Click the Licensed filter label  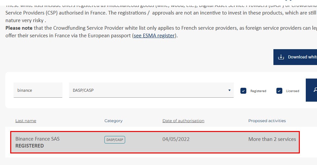pyautogui.click(x=292, y=91)
